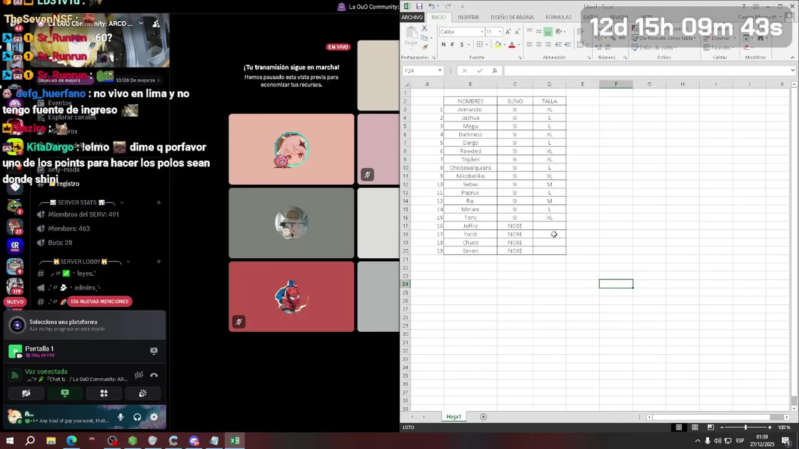799x449 pixels.
Task: Select column F header
Action: coord(615,84)
